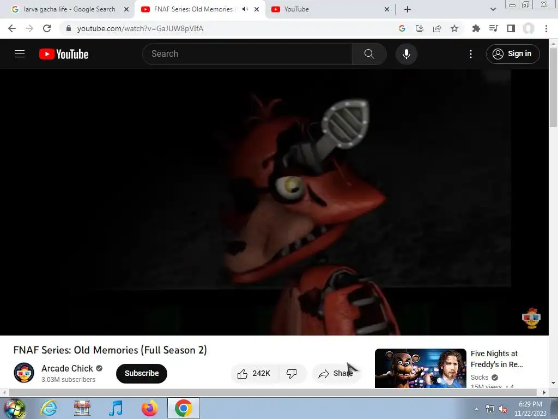Close the larva gacha life tab
Image resolution: width=558 pixels, height=419 pixels.
[x=126, y=9]
